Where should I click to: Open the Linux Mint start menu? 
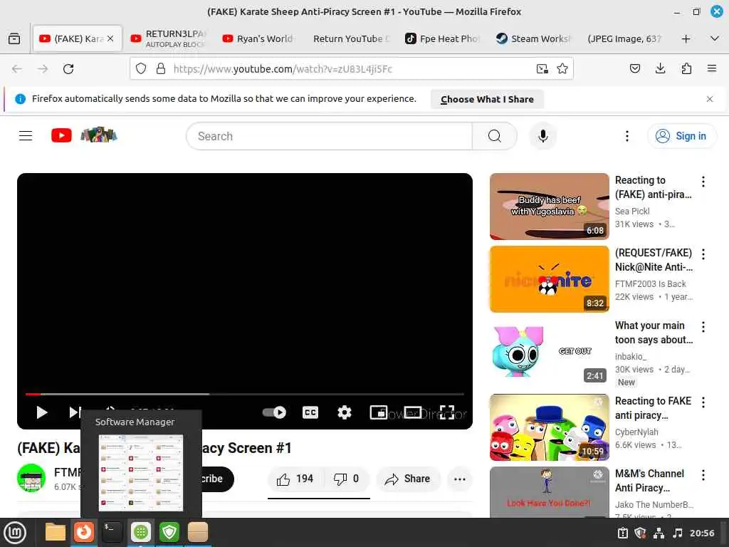click(x=16, y=533)
